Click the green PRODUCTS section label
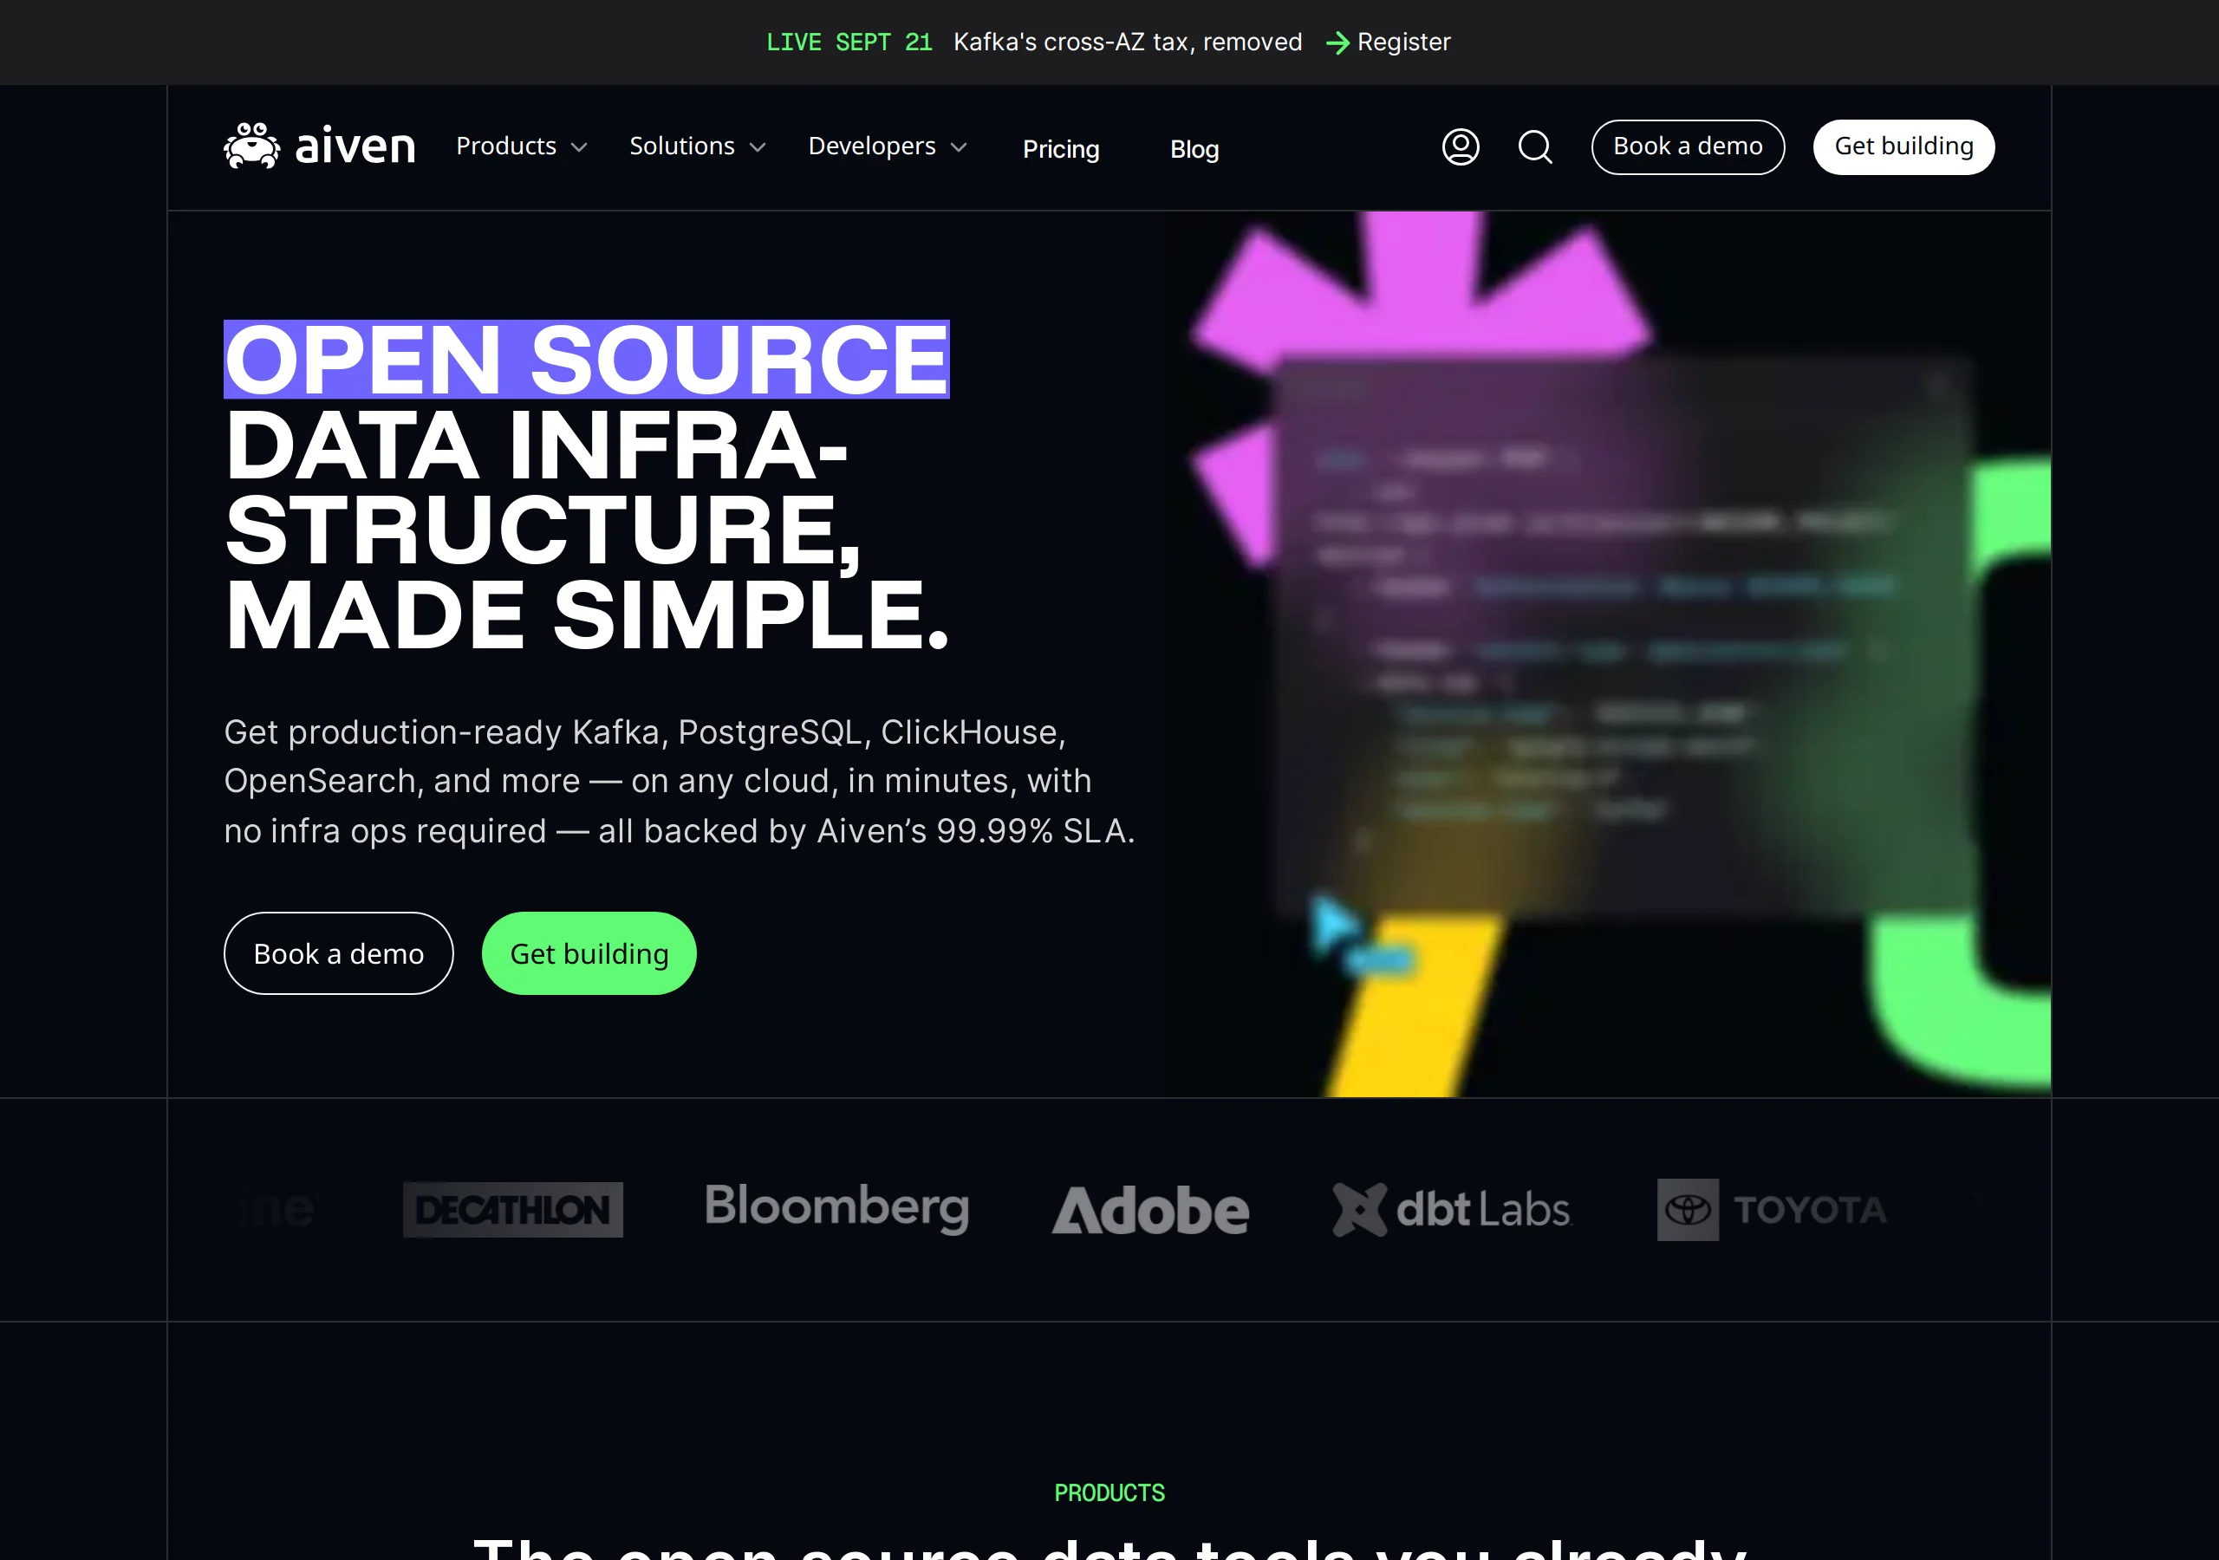Image resolution: width=2219 pixels, height=1560 pixels. 1109,1492
